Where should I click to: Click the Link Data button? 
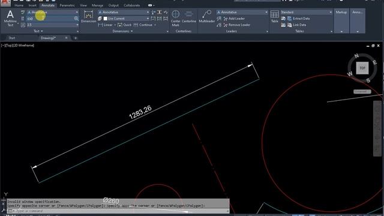(x=296, y=25)
